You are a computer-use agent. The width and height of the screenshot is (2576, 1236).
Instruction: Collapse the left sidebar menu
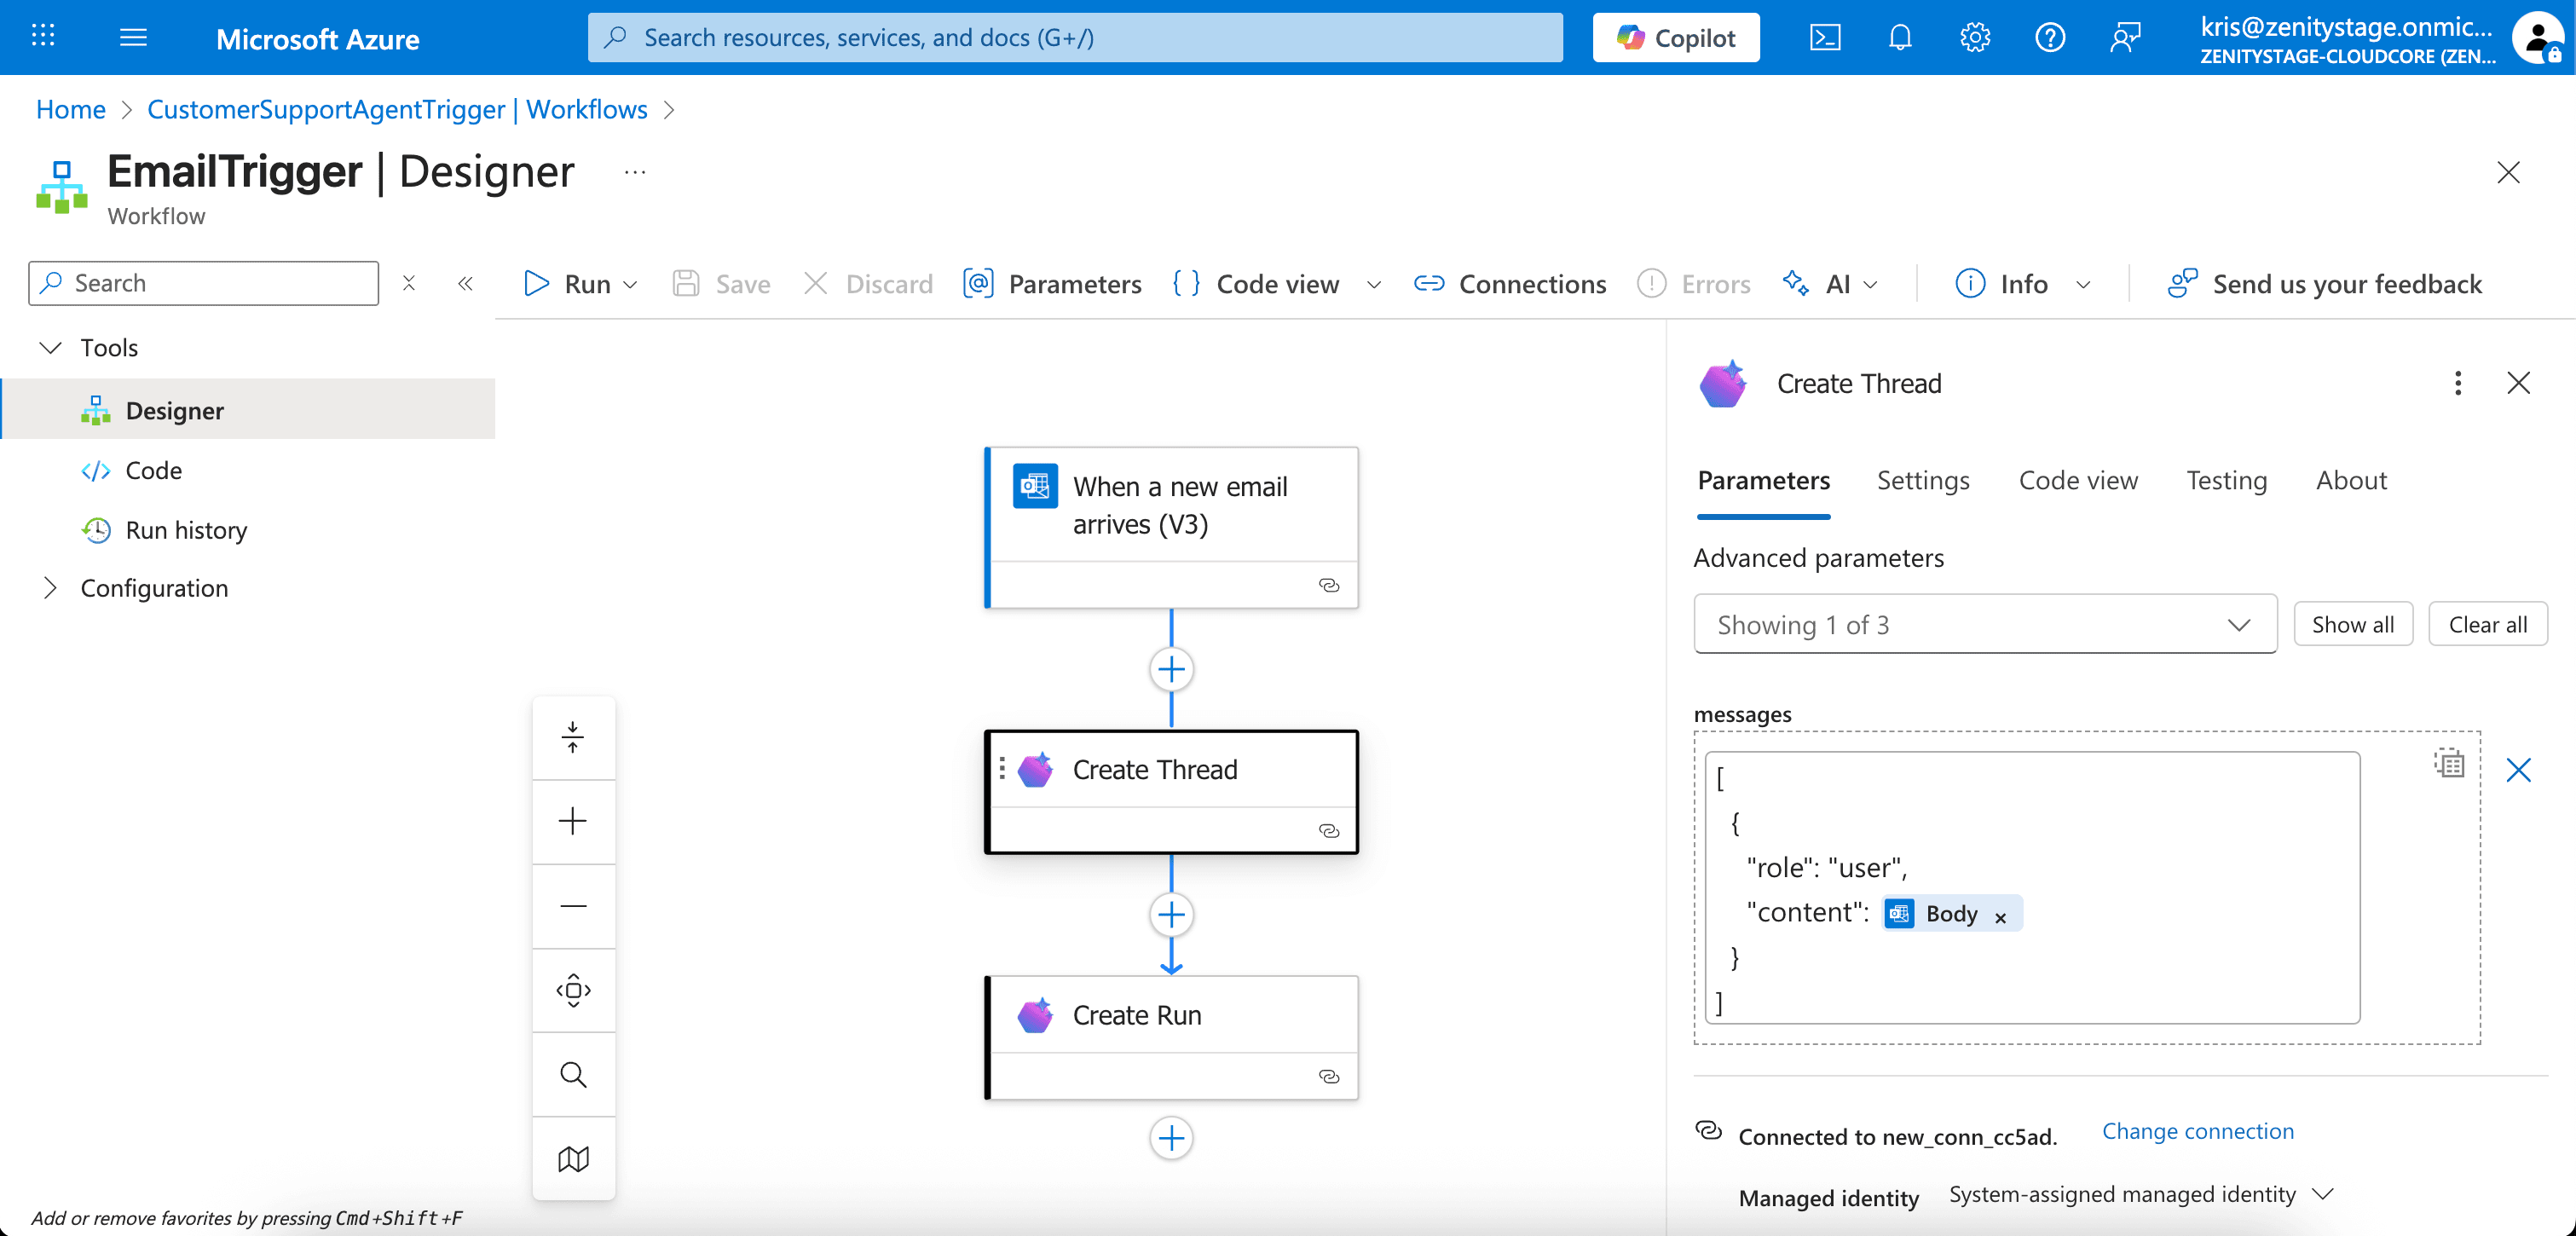tap(465, 284)
